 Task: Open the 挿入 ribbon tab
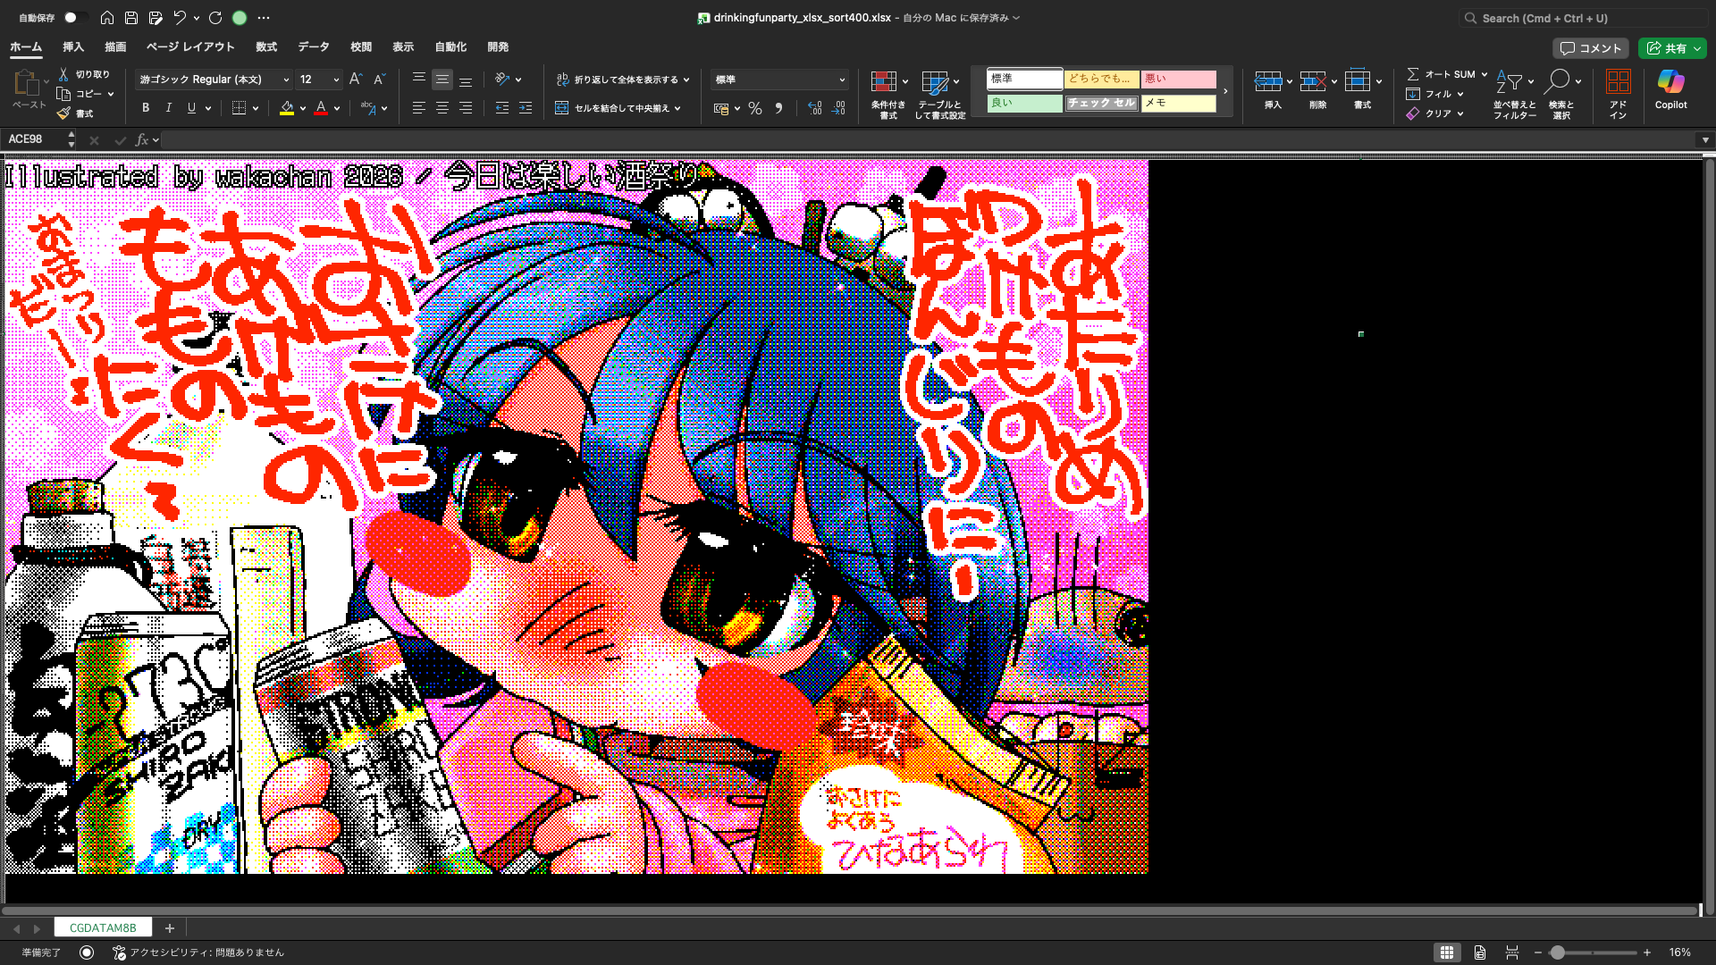72,46
